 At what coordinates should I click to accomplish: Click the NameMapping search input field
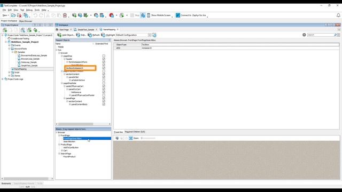[x=321, y=35]
